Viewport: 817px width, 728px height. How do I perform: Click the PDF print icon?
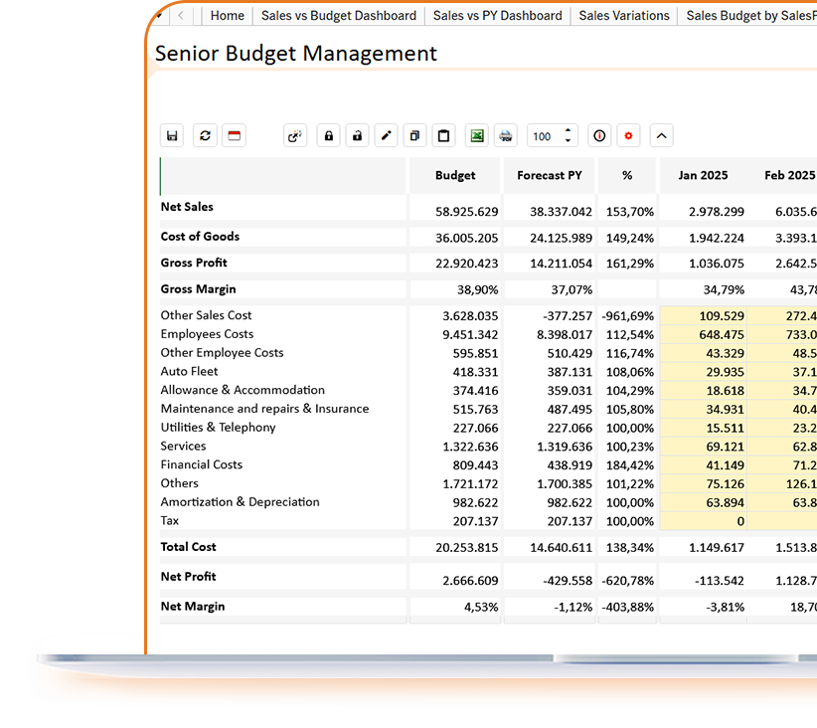[506, 136]
